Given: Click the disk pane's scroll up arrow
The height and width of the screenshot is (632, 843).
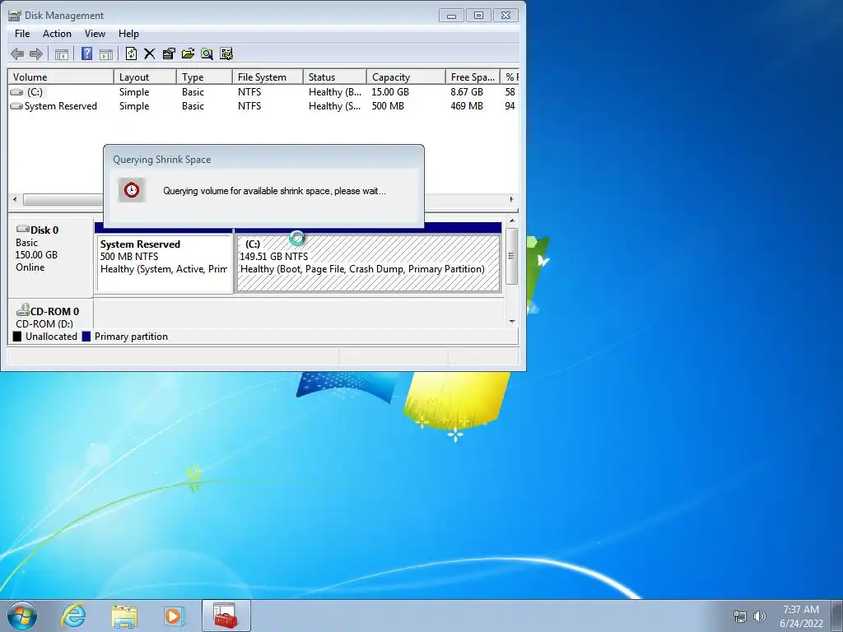Looking at the screenshot, I should (512, 221).
